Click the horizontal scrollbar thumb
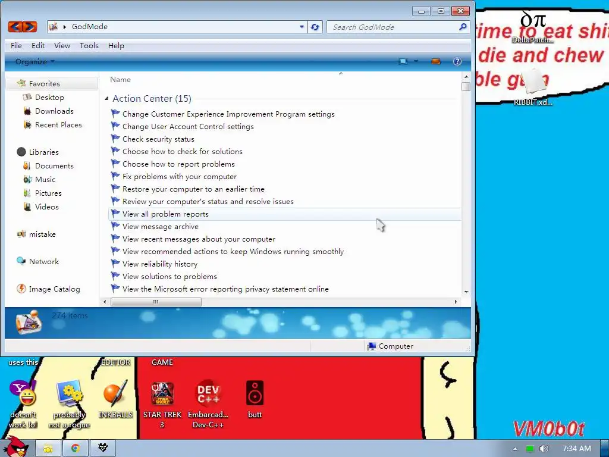The height and width of the screenshot is (457, 609). click(156, 302)
